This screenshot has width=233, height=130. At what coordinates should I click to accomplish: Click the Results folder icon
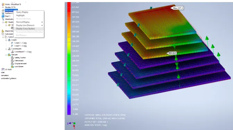coord(9,55)
